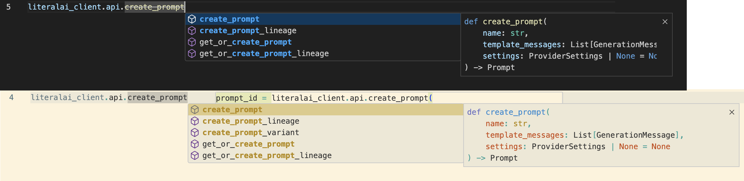Click line number 5 in dark editor gutter
The width and height of the screenshot is (744, 181).
point(9,7)
